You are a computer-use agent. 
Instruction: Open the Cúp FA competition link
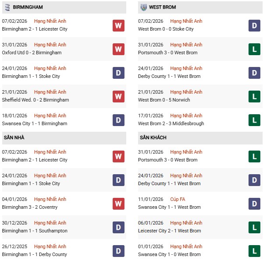178,199
